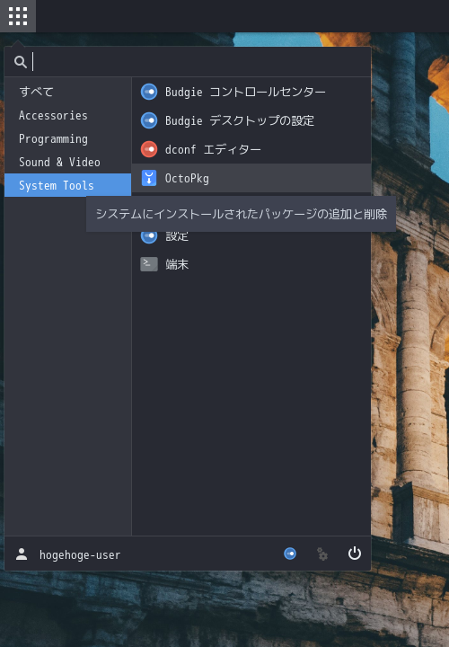Select the Programming category
This screenshot has height=647, width=449.
[x=67, y=138]
